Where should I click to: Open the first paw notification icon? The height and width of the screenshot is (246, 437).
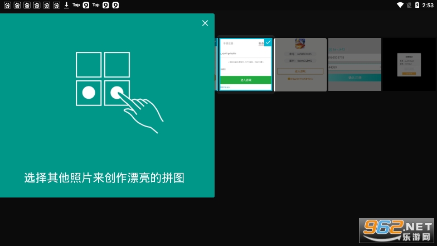[7, 5]
